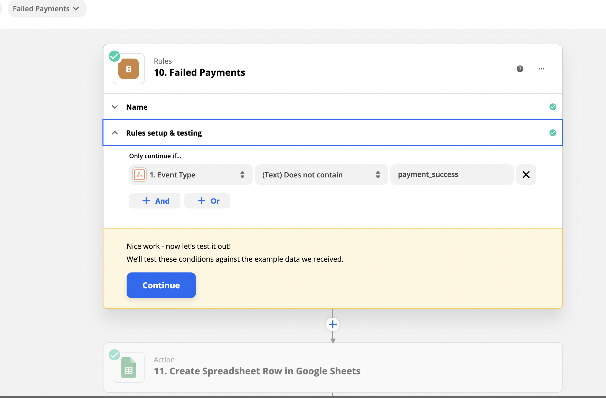Click the step 10 title Failed Payments

tap(200, 72)
